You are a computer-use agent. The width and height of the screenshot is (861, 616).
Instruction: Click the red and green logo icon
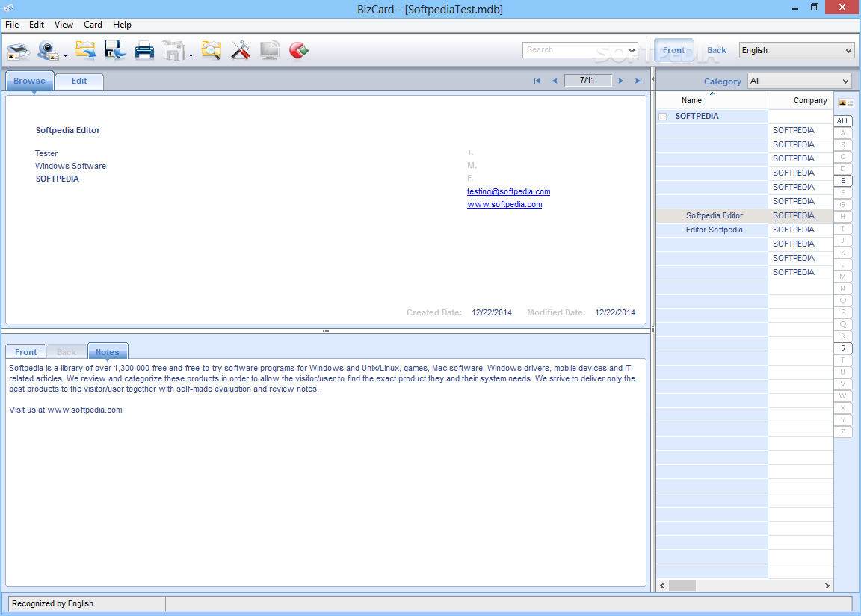pos(299,51)
